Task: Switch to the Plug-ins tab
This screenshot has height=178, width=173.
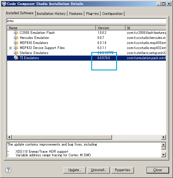Action: [x=92, y=14]
